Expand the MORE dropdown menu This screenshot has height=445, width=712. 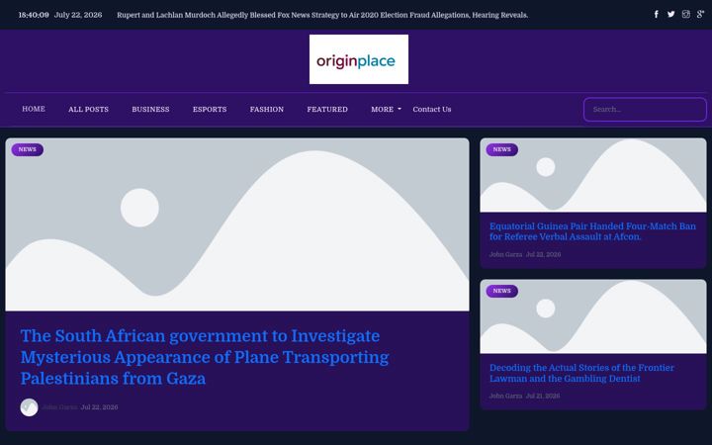(x=386, y=110)
